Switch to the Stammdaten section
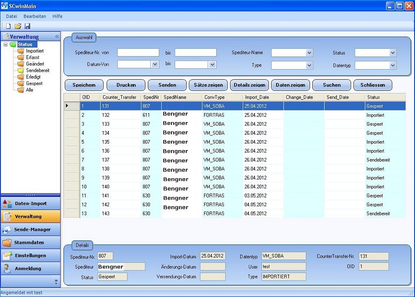This screenshot has height=297, width=415. [x=31, y=243]
